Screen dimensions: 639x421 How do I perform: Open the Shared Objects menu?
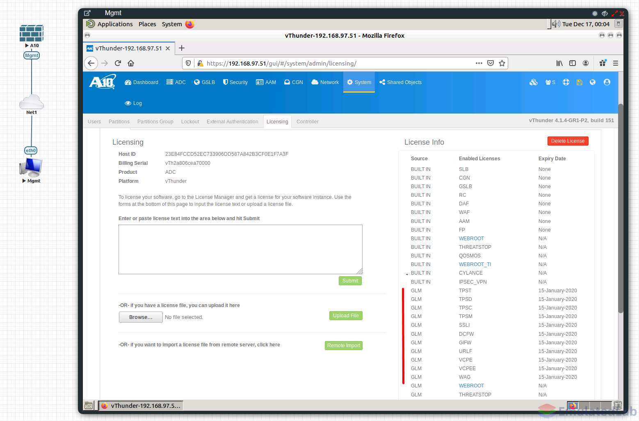pos(400,82)
